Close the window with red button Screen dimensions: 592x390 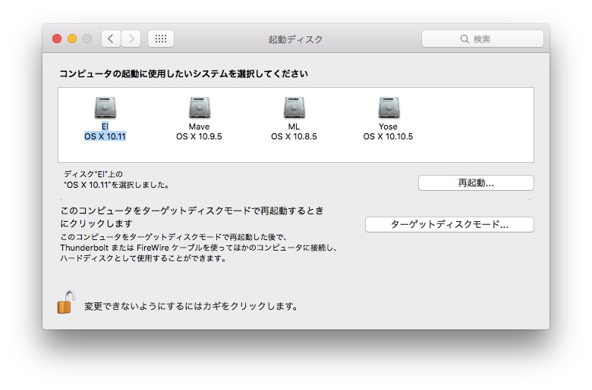pos(57,39)
